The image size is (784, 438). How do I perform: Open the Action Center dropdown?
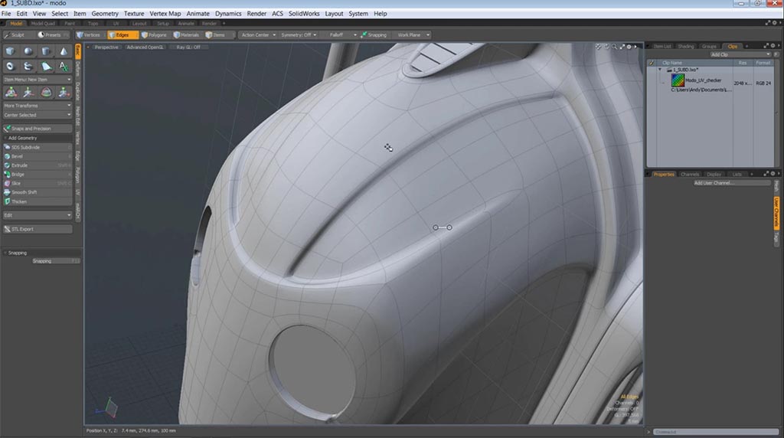(x=257, y=34)
